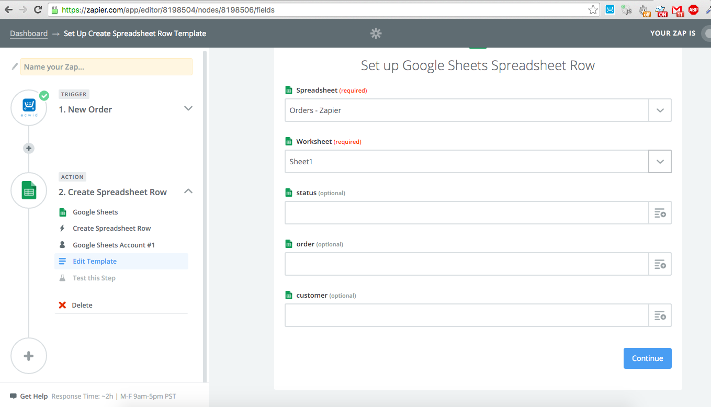This screenshot has height=407, width=711.
Task: Toggle the Your Zap Is on/off switch
Action: tap(706, 33)
